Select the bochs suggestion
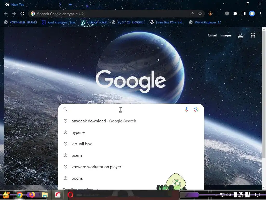 131,178
